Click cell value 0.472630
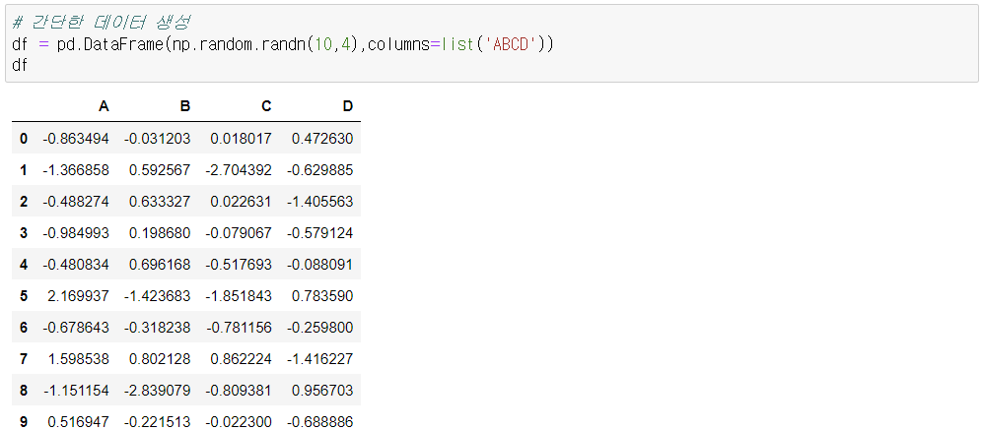Screen dimensions: 981x430 point(322,138)
